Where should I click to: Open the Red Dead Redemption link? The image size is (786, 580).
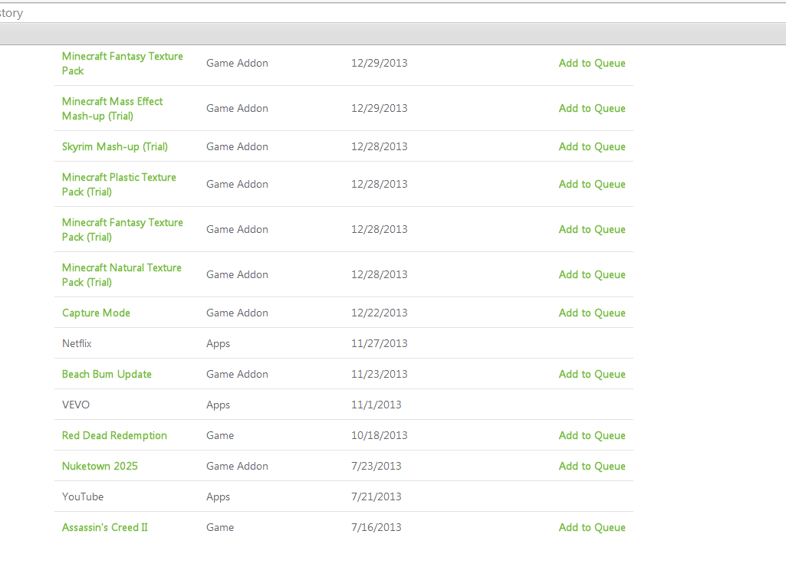pyautogui.click(x=114, y=436)
